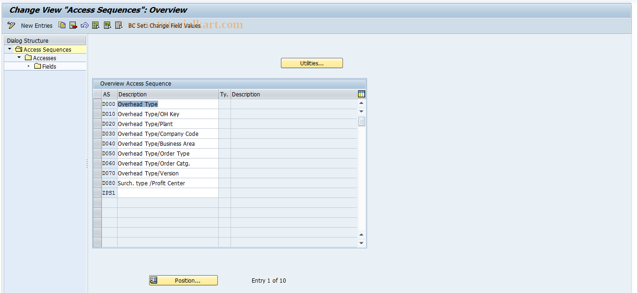Select the row marker for ZPS1
638x293 pixels.
pyautogui.click(x=97, y=193)
